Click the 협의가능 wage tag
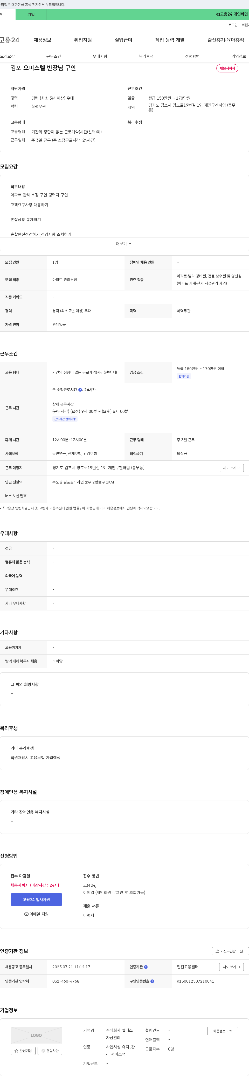 tap(184, 376)
